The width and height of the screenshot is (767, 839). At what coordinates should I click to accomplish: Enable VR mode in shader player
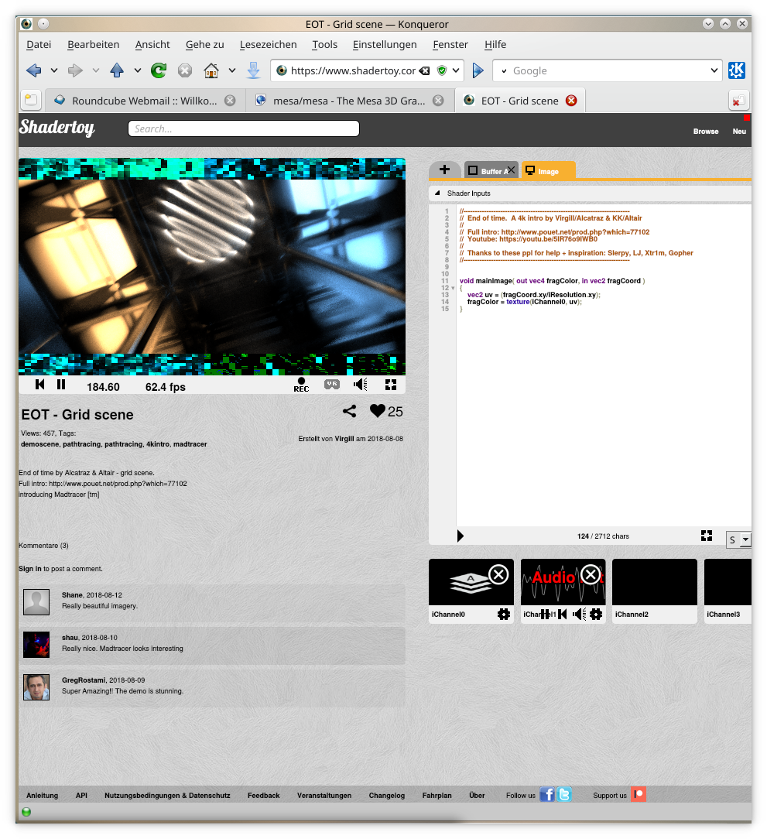click(x=332, y=384)
